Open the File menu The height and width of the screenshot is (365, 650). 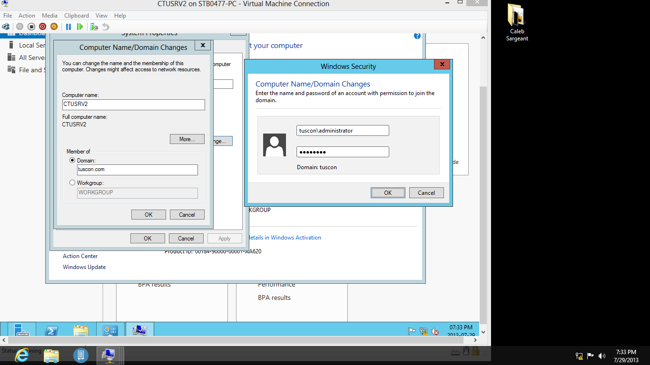pyautogui.click(x=8, y=16)
